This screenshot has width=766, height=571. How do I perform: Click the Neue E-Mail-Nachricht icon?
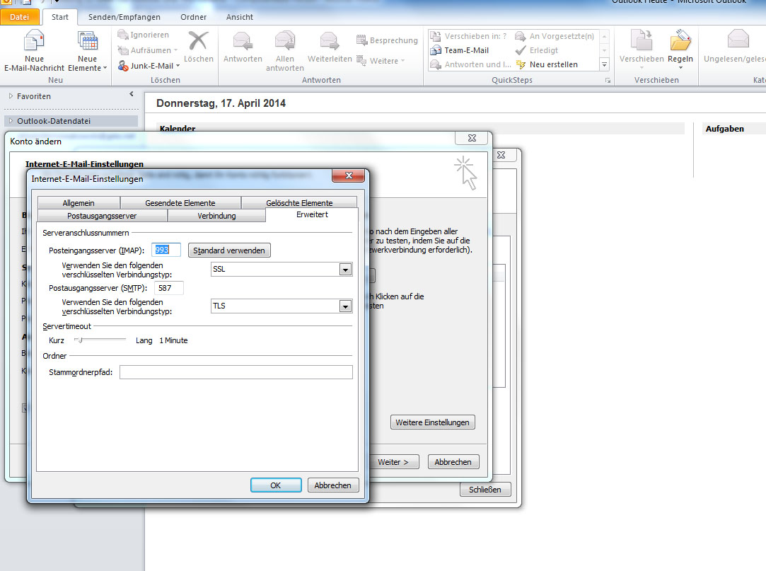tap(34, 40)
